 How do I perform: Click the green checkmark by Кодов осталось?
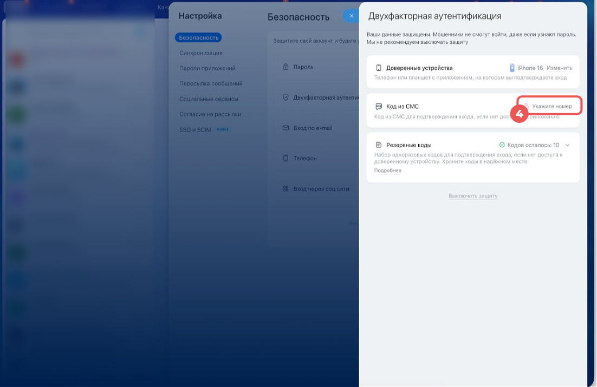502,145
